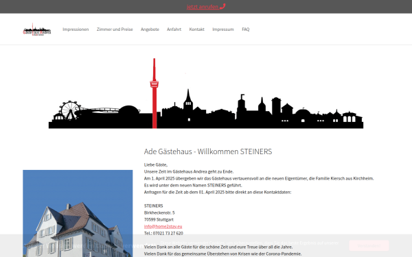
Task: Click line starting 'Anfragen für die Zeit ab dem 01. April'
Action: (x=218, y=192)
